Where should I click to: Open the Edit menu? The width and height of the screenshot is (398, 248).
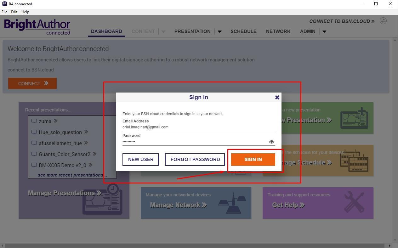click(x=14, y=12)
